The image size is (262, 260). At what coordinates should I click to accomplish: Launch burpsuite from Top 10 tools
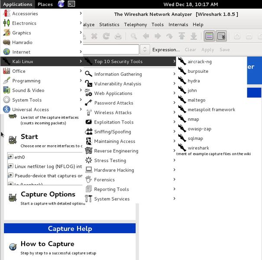pyautogui.click(x=212, y=71)
